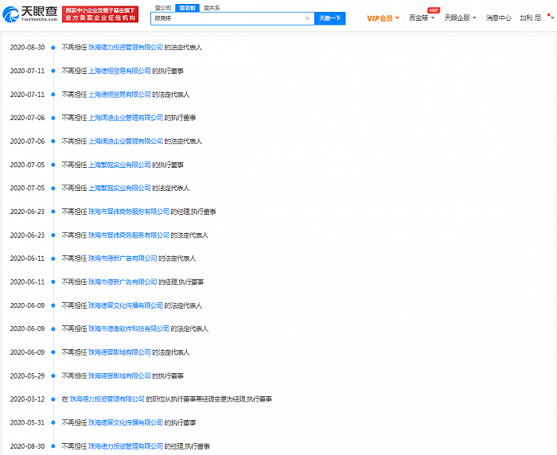Screen dimensions: 557x455
Task: Open 影城 company link in 2020-06-09 row
Action: (119, 352)
